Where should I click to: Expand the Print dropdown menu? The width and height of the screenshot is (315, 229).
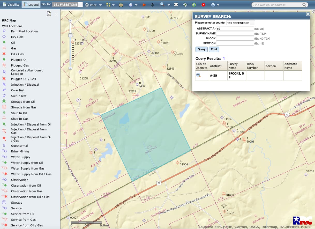100,5
